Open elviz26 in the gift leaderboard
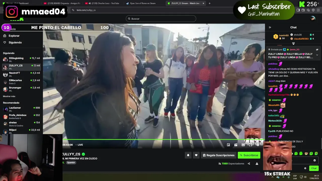 [298, 35]
